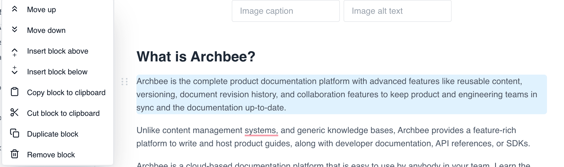Click the block drag handle dots
This screenshot has height=167, width=564.
coord(125,82)
